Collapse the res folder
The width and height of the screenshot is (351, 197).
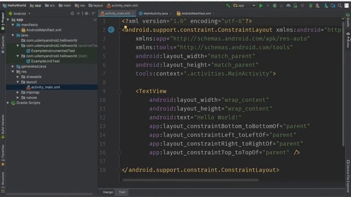click(x=13, y=72)
